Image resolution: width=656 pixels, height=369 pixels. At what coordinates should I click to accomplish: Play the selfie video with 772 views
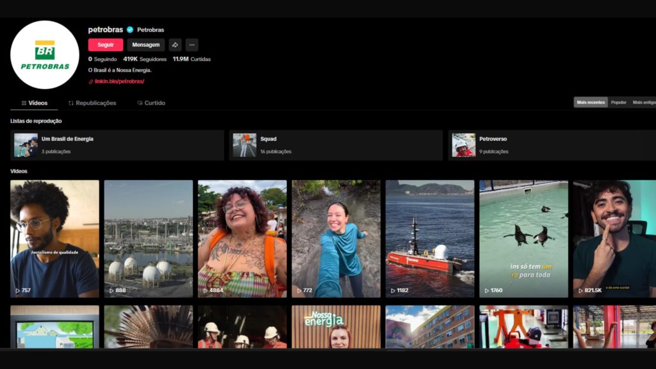click(x=336, y=239)
